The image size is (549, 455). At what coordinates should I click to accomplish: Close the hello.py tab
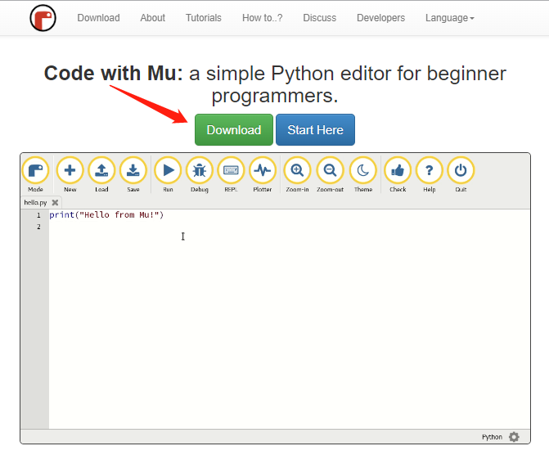tap(55, 202)
